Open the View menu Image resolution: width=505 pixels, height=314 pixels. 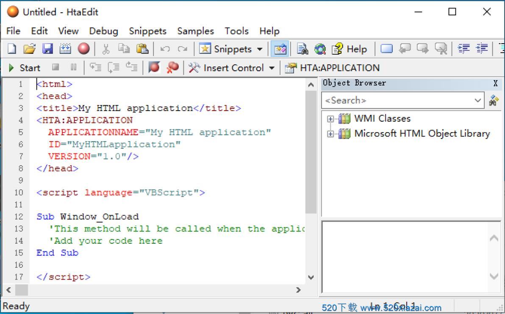tap(68, 31)
